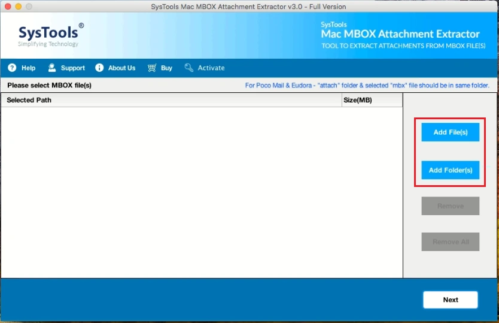This screenshot has width=499, height=323.
Task: Click the Add Folder(s) button
Action: tap(451, 170)
